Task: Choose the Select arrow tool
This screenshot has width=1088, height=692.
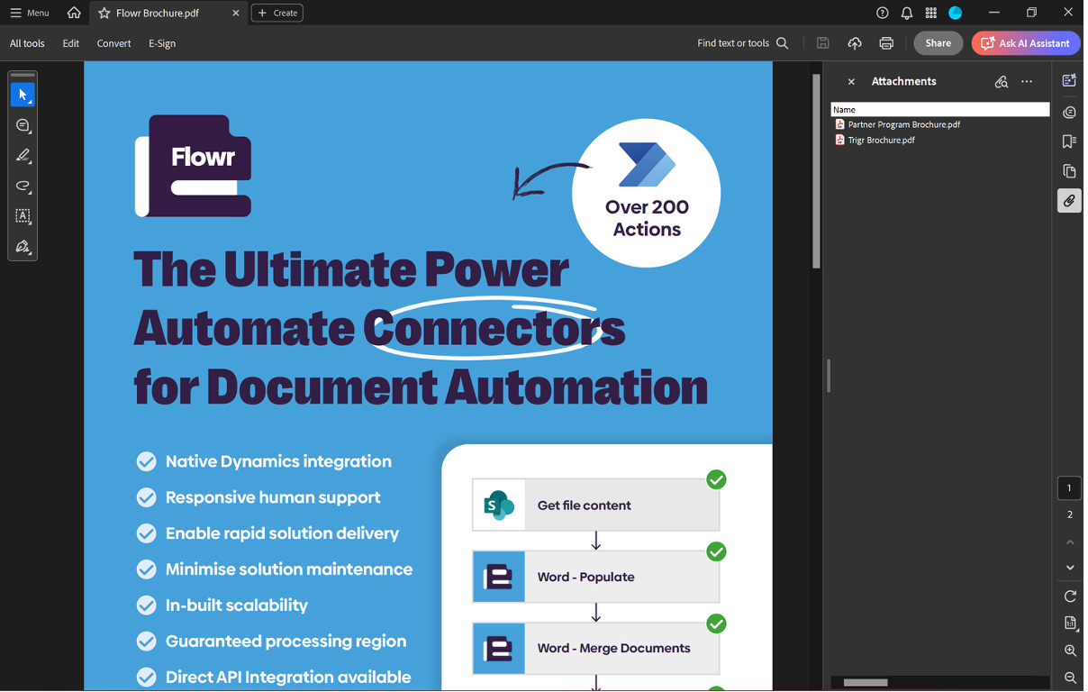Action: (x=23, y=95)
